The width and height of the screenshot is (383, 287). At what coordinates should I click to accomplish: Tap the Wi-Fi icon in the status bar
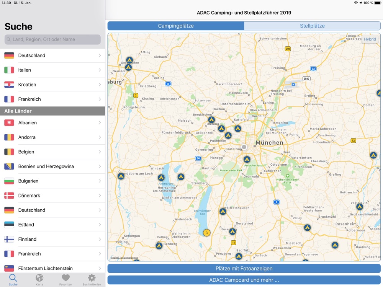[356, 3]
